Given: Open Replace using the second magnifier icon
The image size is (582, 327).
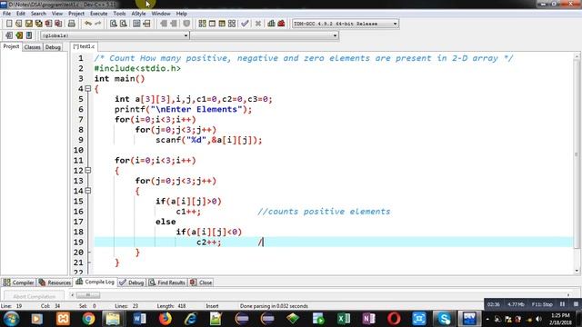Looking at the screenshot, I should coord(124,24).
